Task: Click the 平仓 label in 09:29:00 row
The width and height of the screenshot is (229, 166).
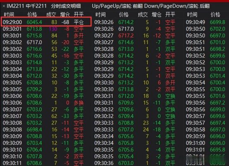Action: 79,22
